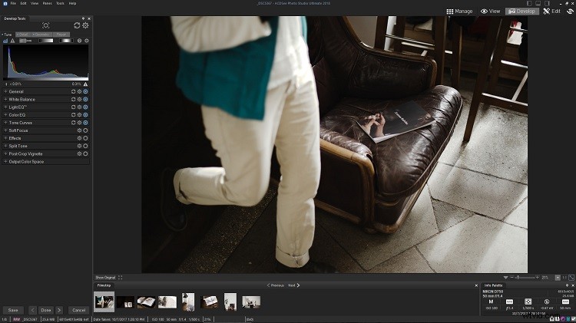Screen dimensions: 576x323
Task: Open the Edit menu in menu bar
Action: (x=23, y=3)
